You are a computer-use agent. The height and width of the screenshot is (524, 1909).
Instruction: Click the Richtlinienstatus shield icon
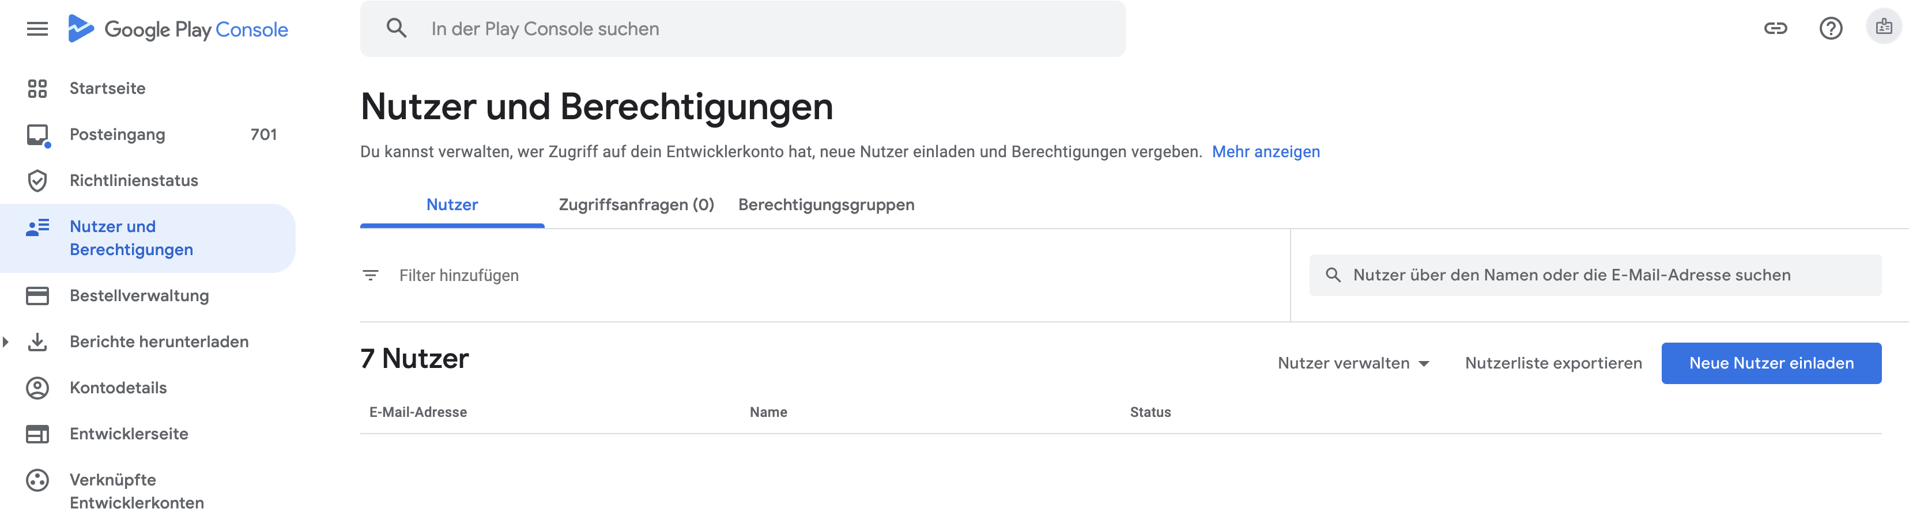coord(37,181)
